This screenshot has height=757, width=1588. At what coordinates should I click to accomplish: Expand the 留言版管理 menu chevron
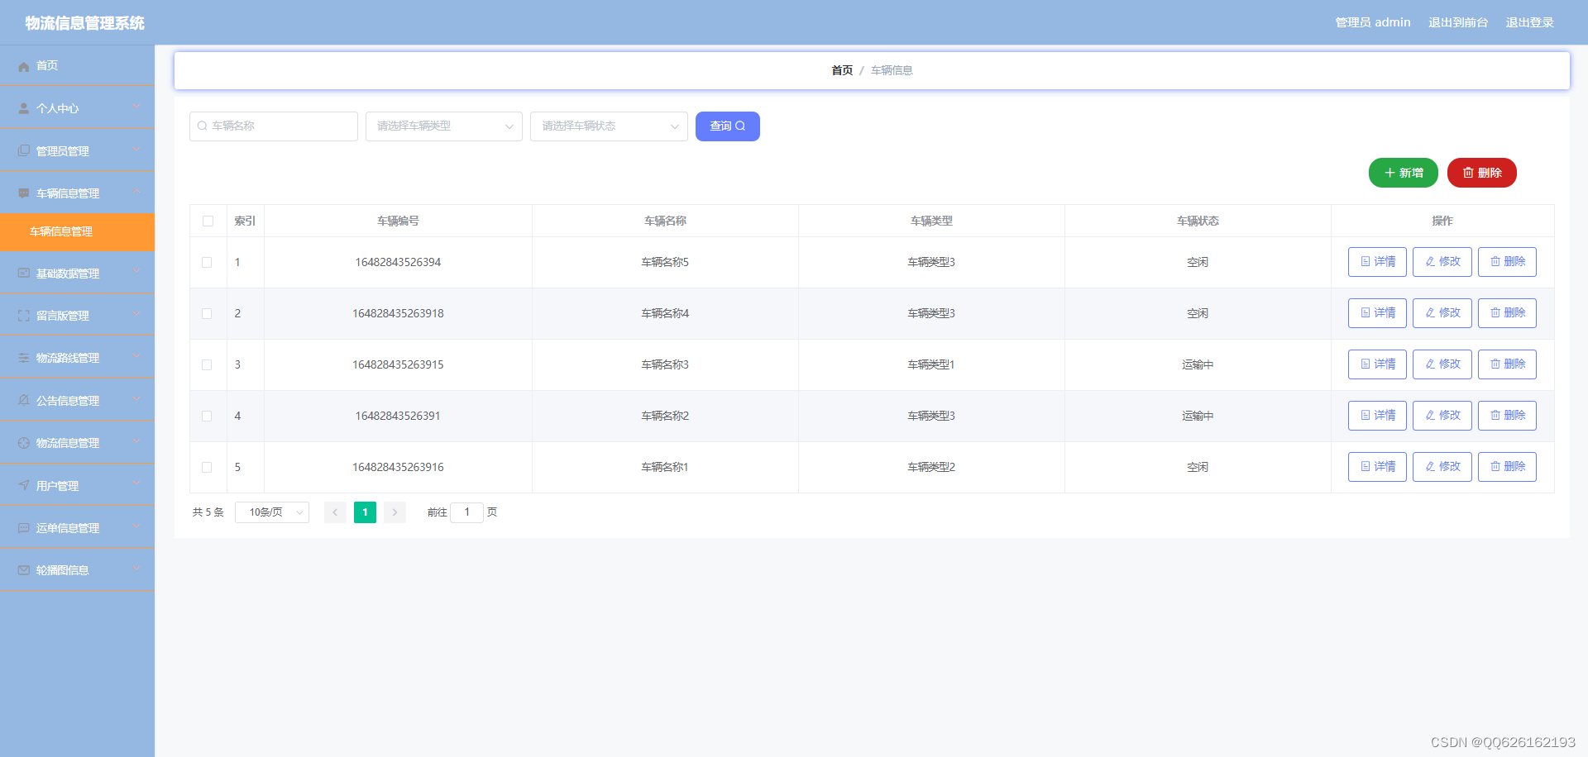pyautogui.click(x=136, y=314)
